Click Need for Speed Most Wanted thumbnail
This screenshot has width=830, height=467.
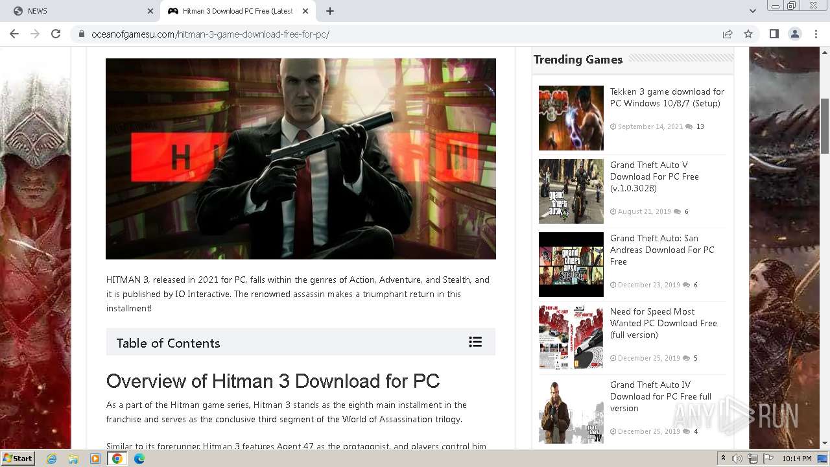point(571,338)
